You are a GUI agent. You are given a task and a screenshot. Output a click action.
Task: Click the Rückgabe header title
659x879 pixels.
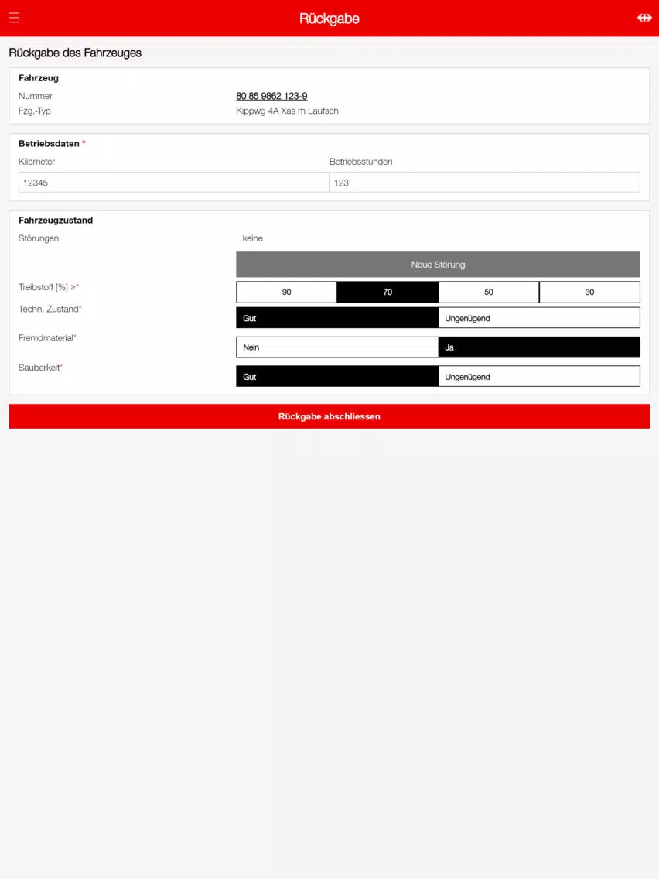(329, 19)
